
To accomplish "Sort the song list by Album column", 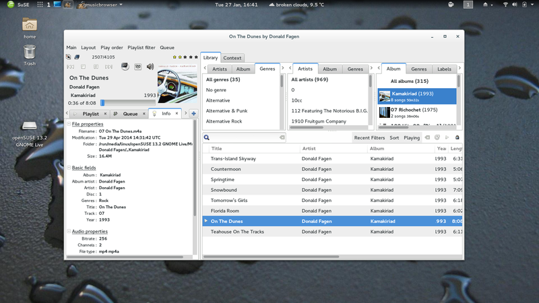I will [x=401, y=148].
